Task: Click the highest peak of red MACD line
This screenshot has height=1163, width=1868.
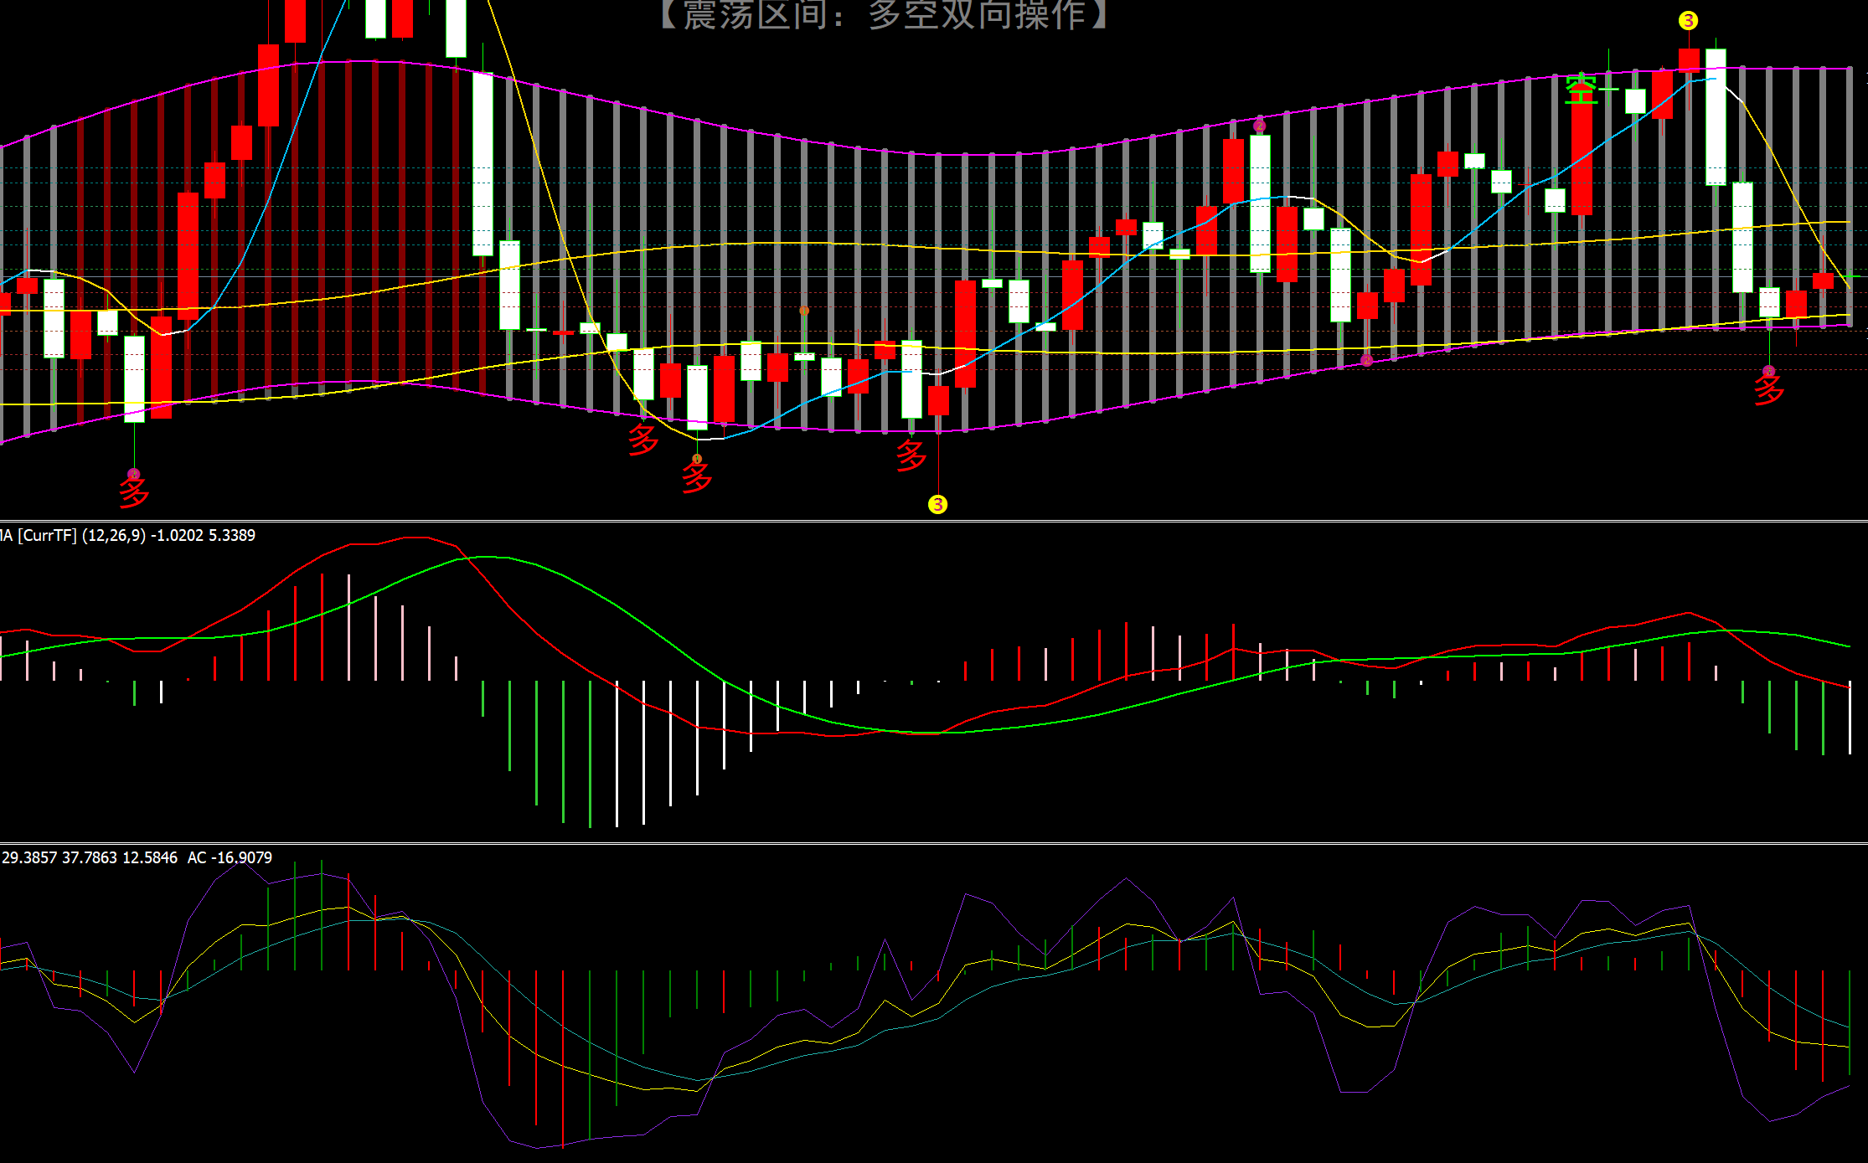Action: (x=415, y=538)
